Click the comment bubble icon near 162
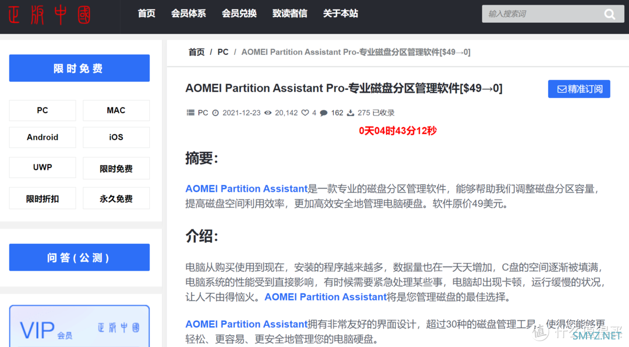 pyautogui.click(x=324, y=113)
